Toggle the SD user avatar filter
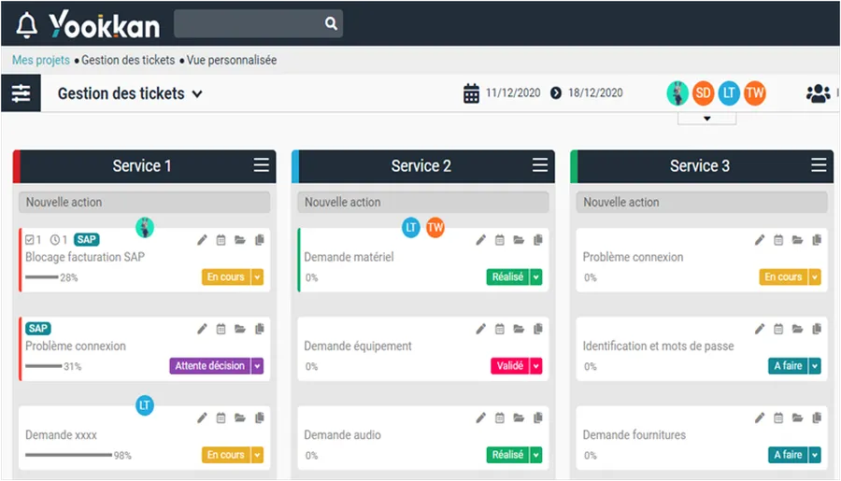This screenshot has width=841, height=481. (x=703, y=93)
